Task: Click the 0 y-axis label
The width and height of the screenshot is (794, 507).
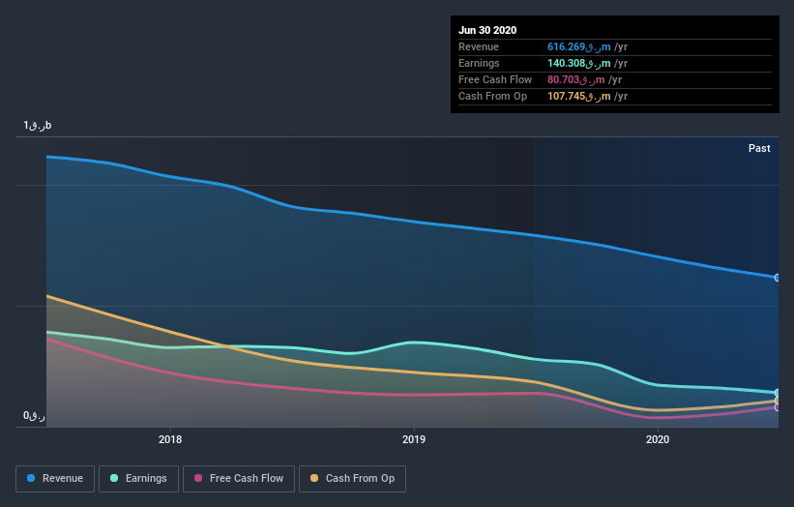Action: 34,416
